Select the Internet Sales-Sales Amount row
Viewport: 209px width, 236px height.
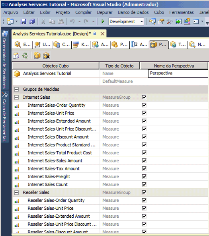(110, 161)
